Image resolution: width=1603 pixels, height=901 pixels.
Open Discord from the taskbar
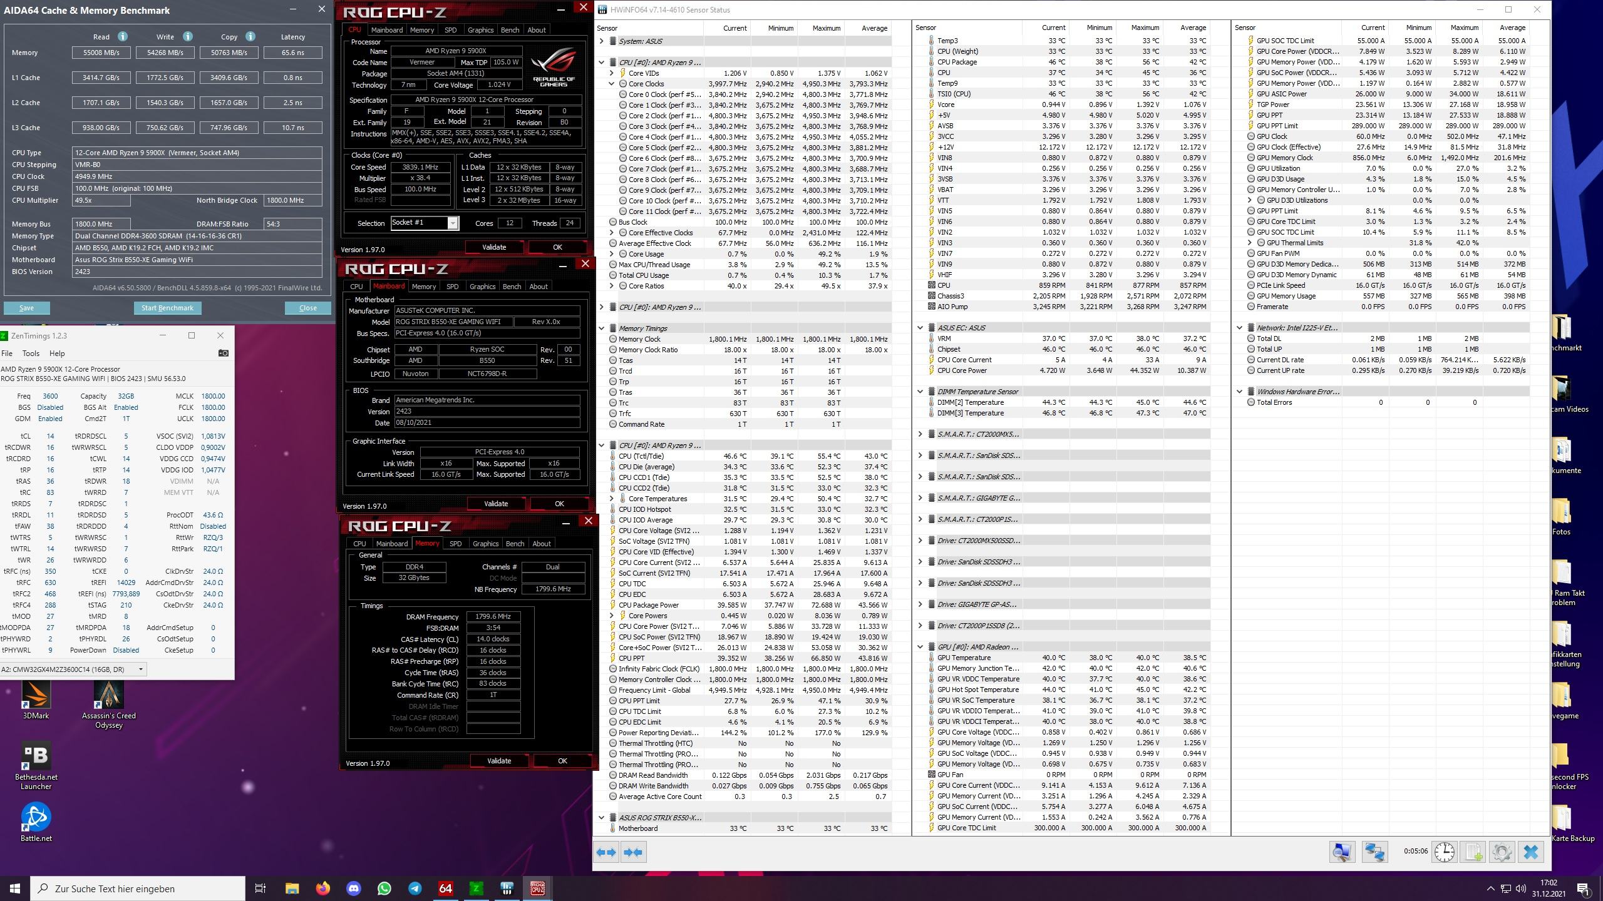click(x=353, y=888)
